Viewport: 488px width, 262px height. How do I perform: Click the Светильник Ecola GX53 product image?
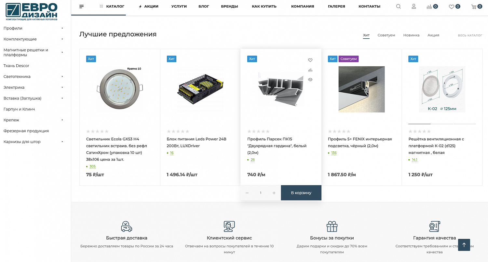point(120,89)
